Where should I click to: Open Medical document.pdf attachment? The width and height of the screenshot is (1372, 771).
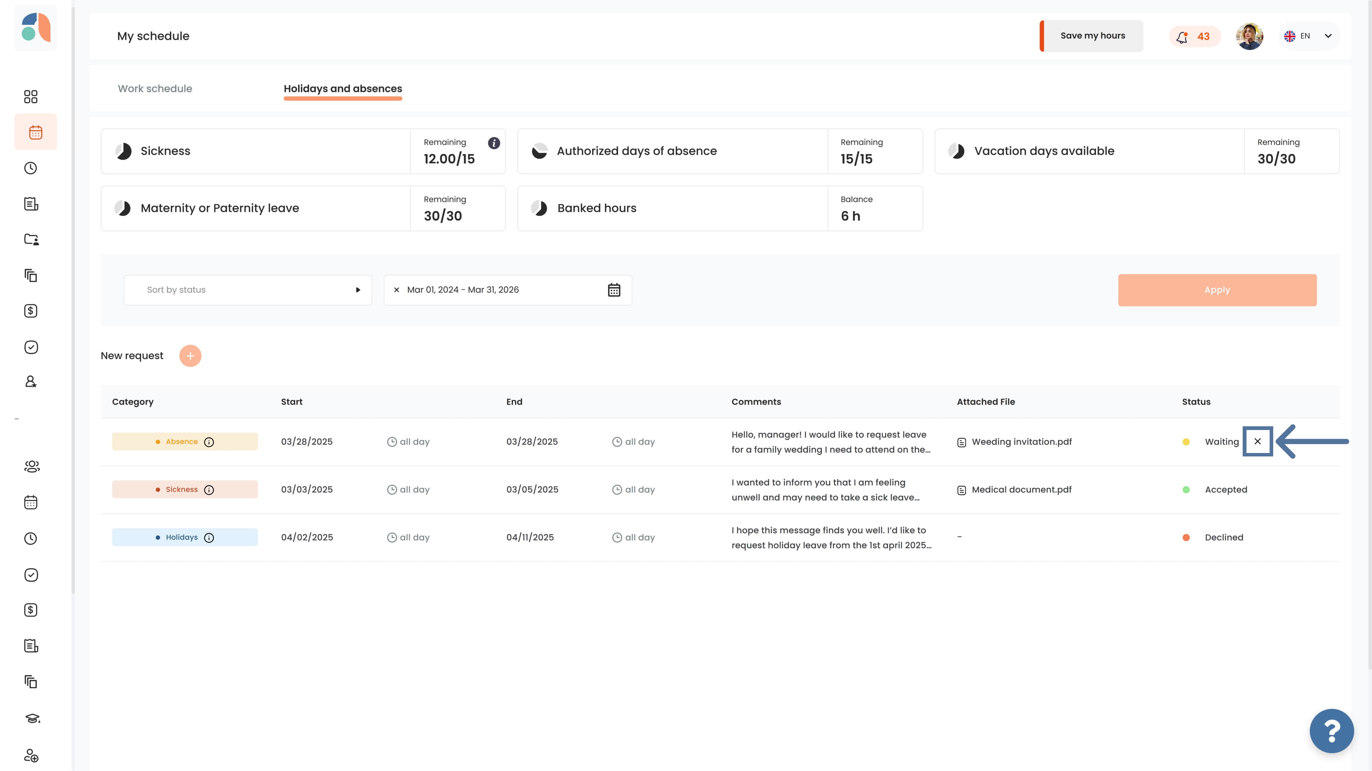coord(1015,490)
